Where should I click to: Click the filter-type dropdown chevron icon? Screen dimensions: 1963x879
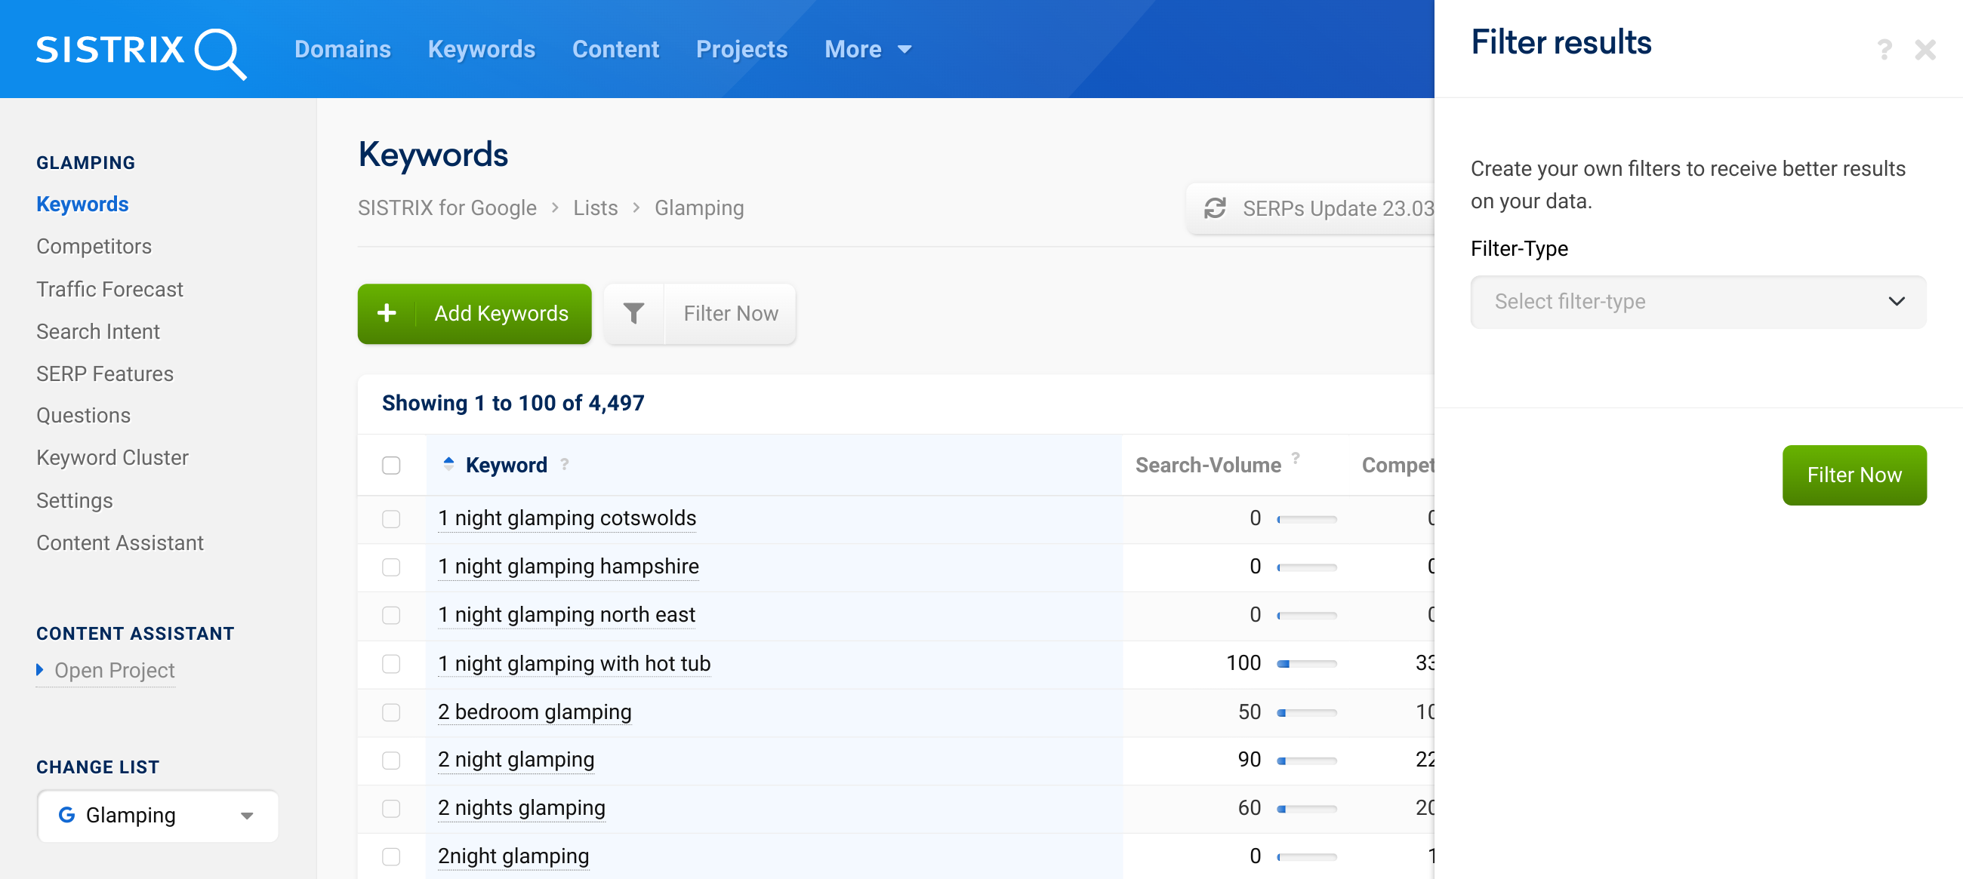pos(1898,301)
